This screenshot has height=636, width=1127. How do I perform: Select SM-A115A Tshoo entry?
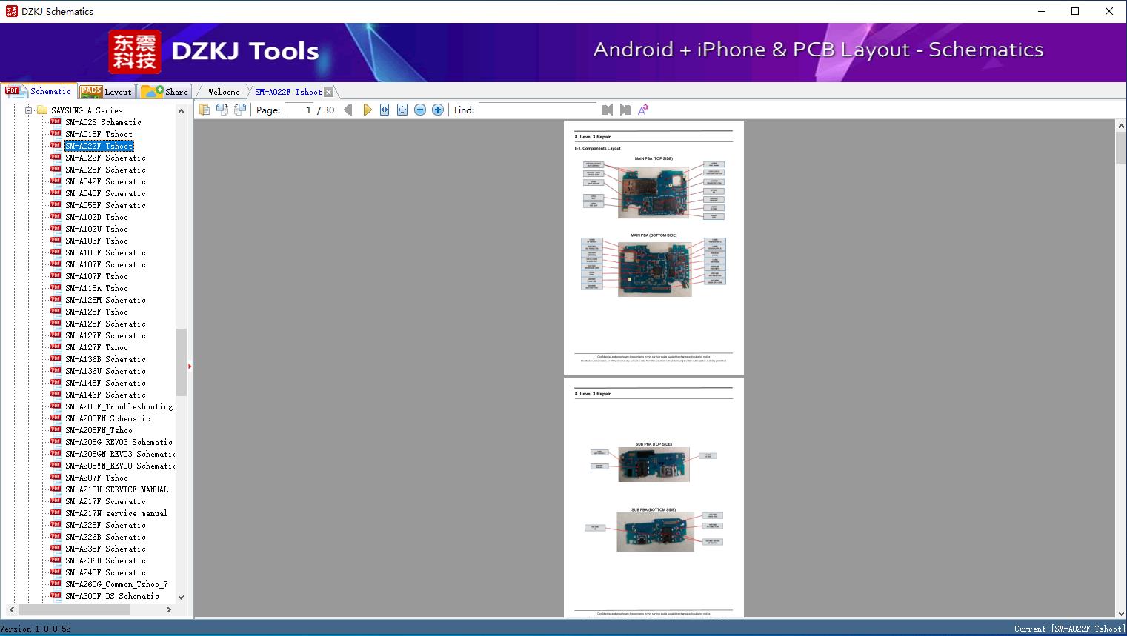coord(96,288)
